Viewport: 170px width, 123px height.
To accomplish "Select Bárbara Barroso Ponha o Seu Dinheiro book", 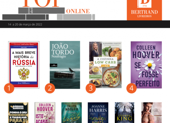I will pos(18,112).
